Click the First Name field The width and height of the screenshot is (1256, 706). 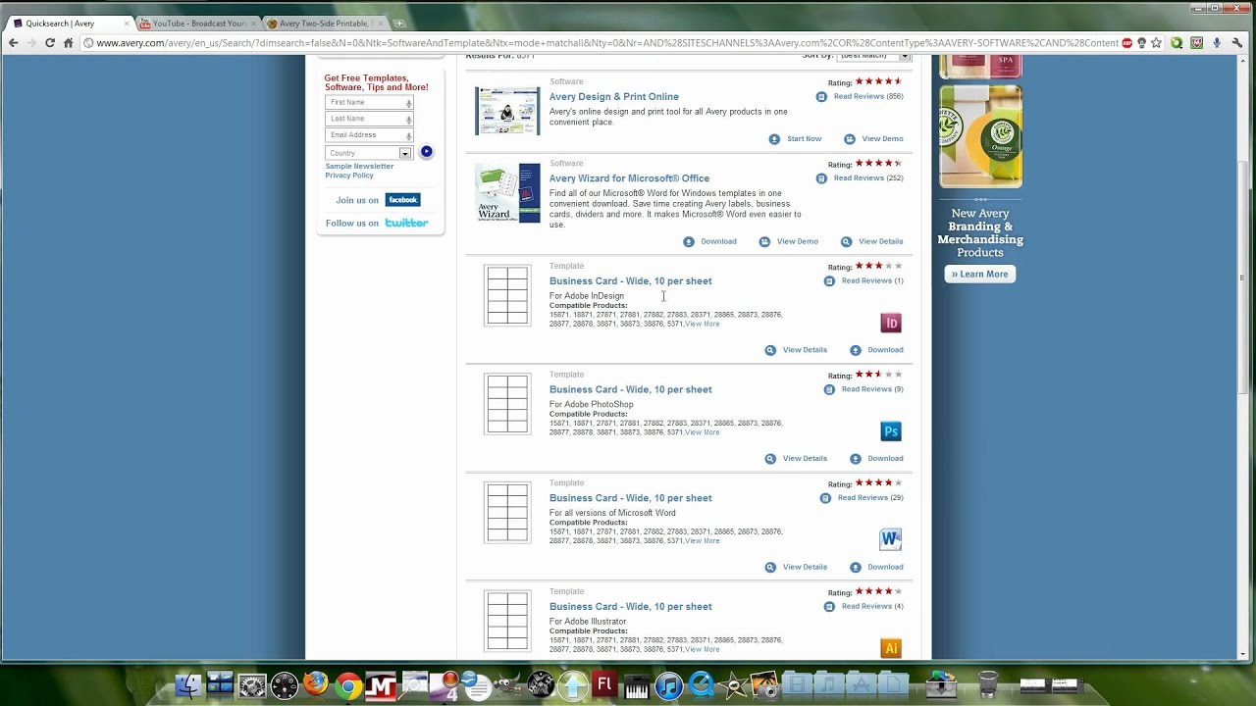369,103
